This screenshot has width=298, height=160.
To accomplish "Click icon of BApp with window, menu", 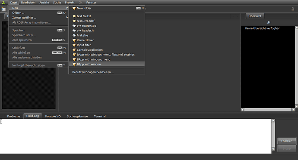I will 74,59.
